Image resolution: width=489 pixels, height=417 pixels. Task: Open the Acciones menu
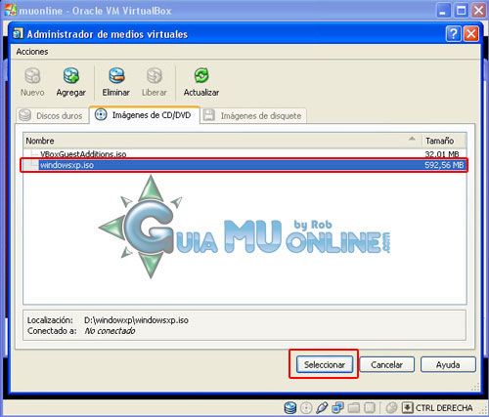(x=32, y=52)
